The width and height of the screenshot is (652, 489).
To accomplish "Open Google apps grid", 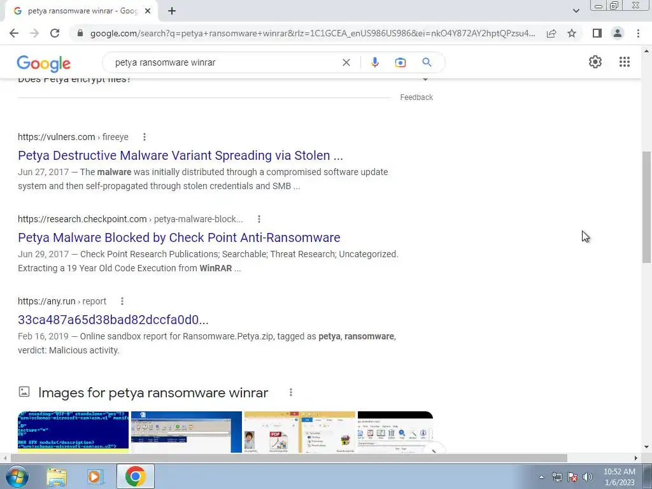I will (x=625, y=62).
